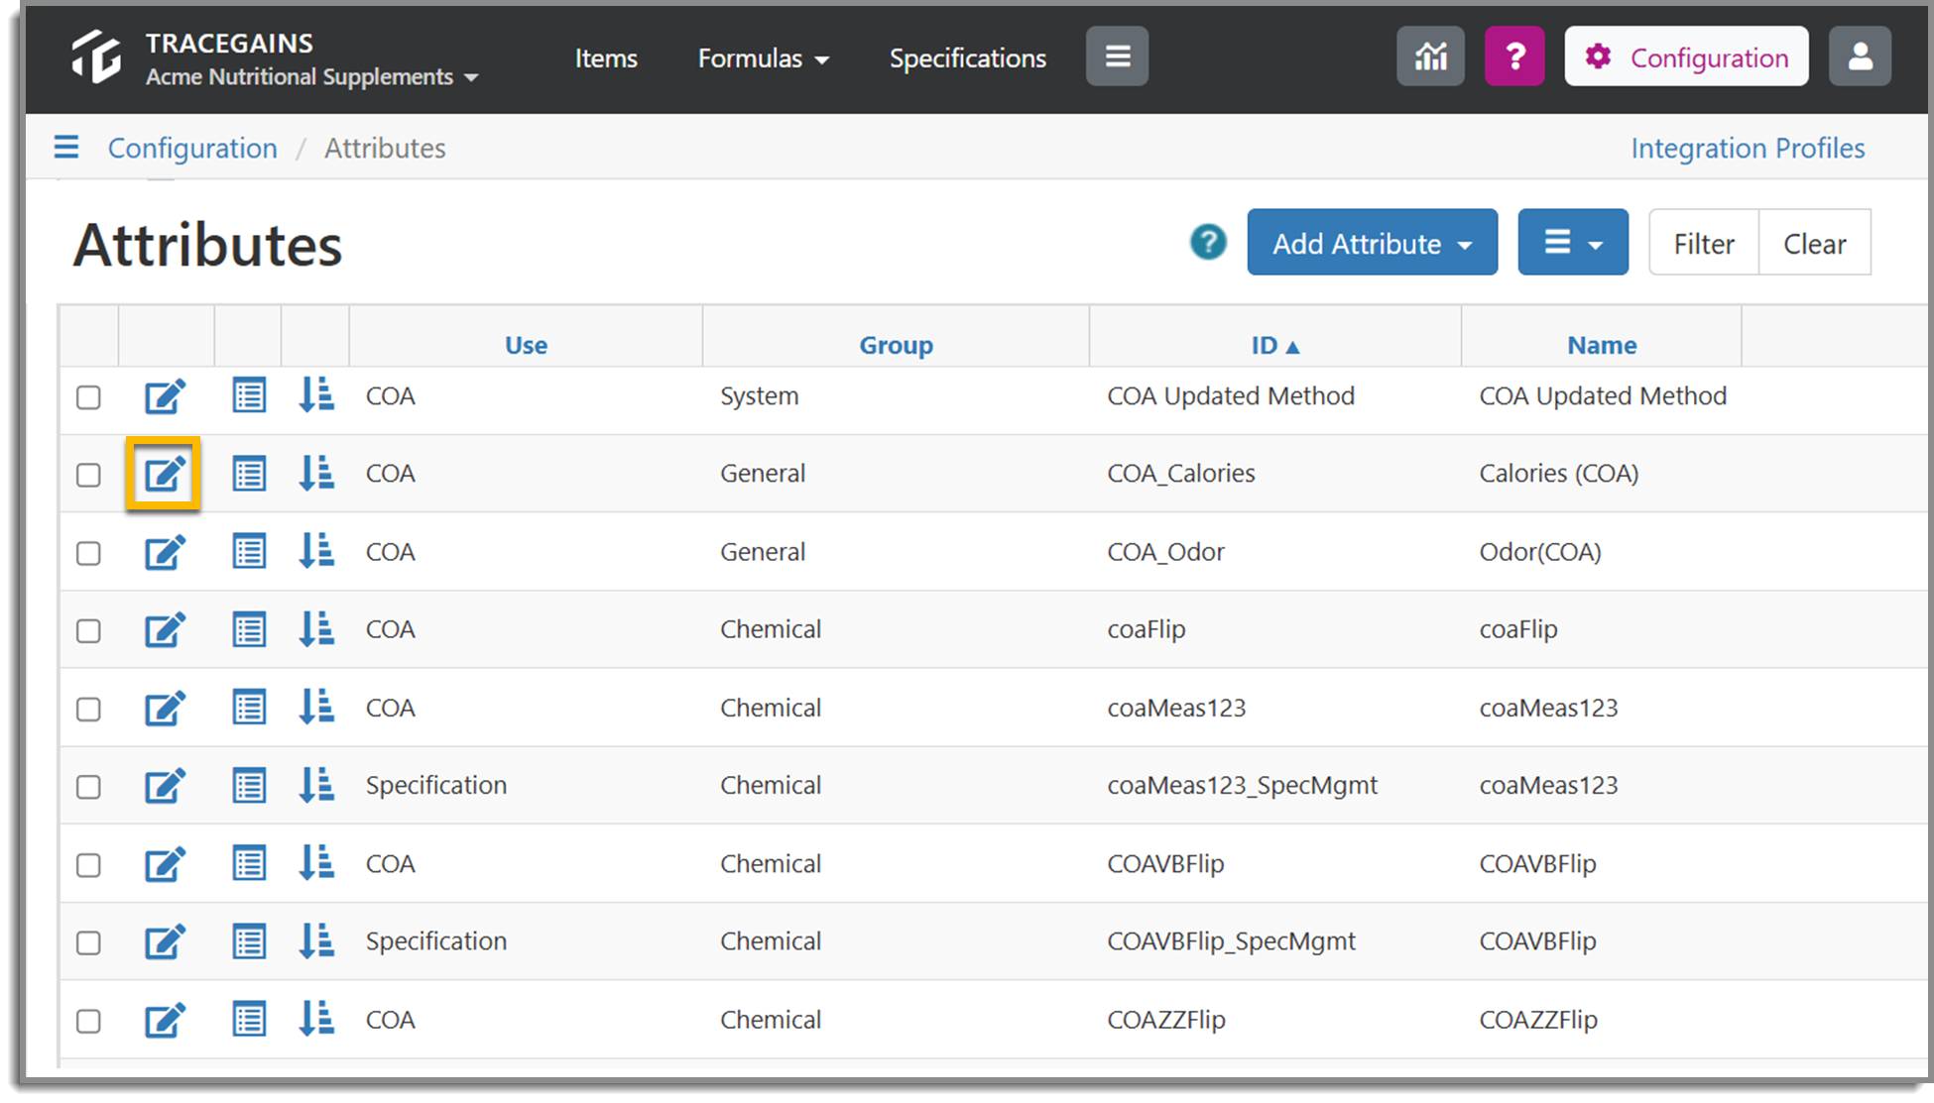Open list details icon for COA_Odor
1934x1103 pixels.
(x=249, y=552)
